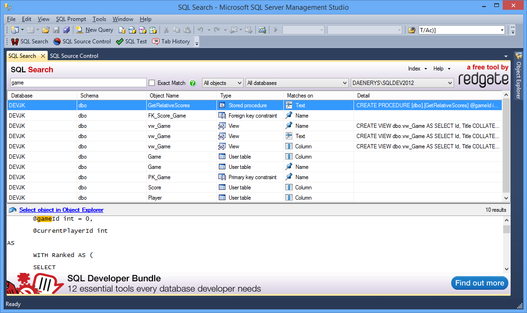Click the Undo arrow icon
The width and height of the screenshot is (527, 313).
click(x=201, y=30)
